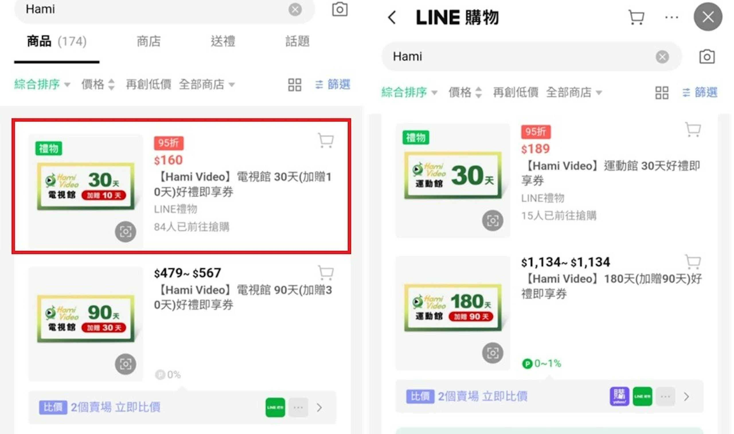Add $189 運動館 30天 voucher to cart
This screenshot has width=734, height=434.
click(693, 130)
